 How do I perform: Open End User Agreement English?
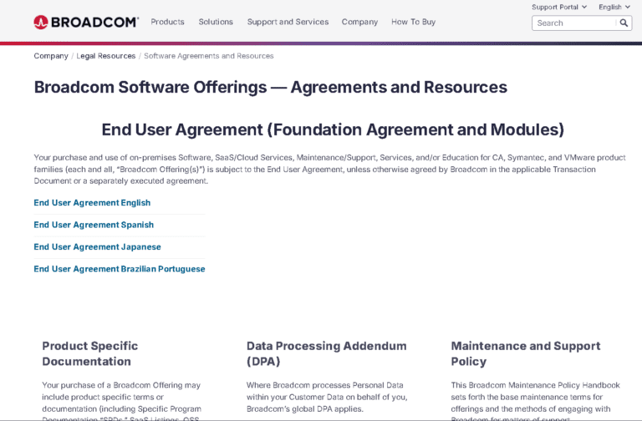point(92,203)
